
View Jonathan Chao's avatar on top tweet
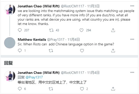point(10,9)
